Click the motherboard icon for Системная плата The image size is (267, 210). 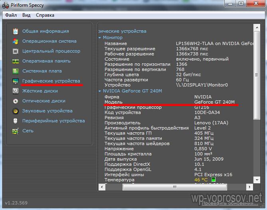click(x=16, y=71)
